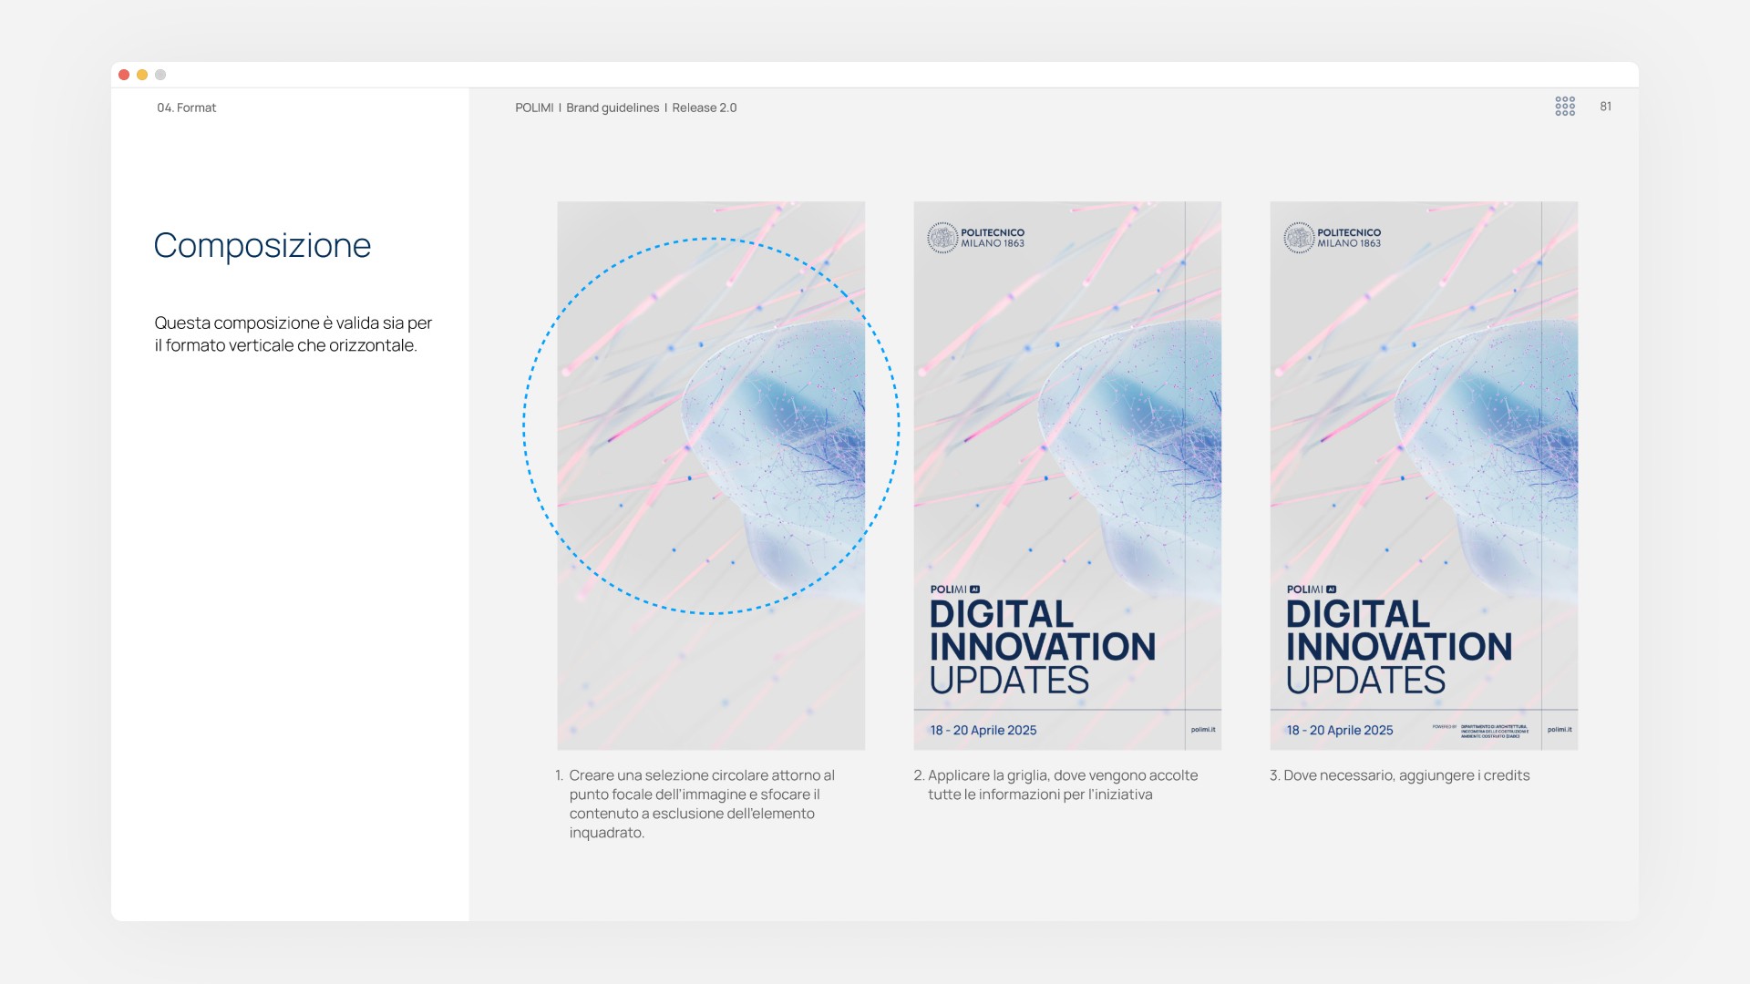Select the '04. Format' section label

tap(186, 108)
